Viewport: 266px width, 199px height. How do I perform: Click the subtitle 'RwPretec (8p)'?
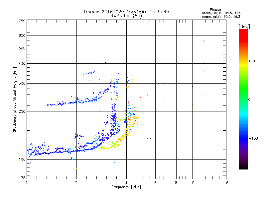(126, 16)
